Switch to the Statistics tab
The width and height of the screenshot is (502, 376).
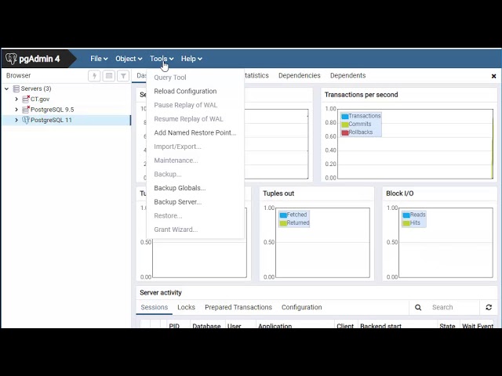click(x=256, y=75)
